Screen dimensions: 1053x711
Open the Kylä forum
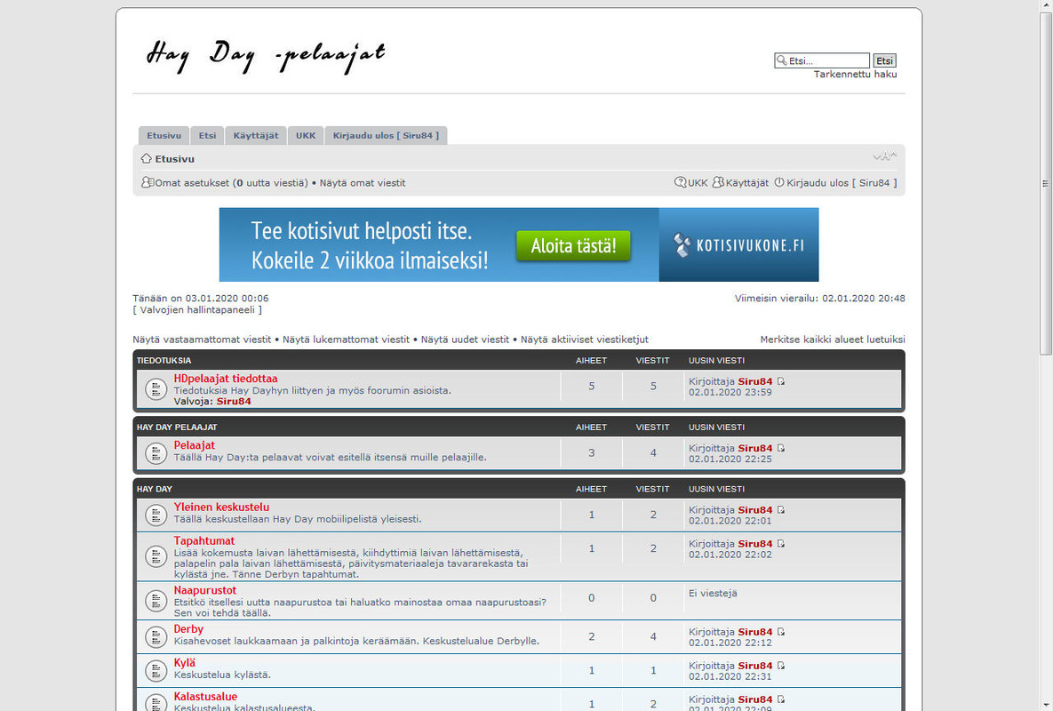coord(185,663)
